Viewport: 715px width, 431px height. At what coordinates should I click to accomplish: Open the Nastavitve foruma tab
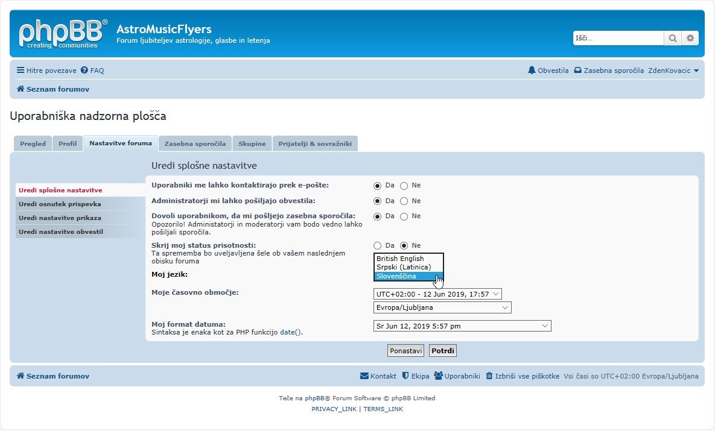[121, 143]
